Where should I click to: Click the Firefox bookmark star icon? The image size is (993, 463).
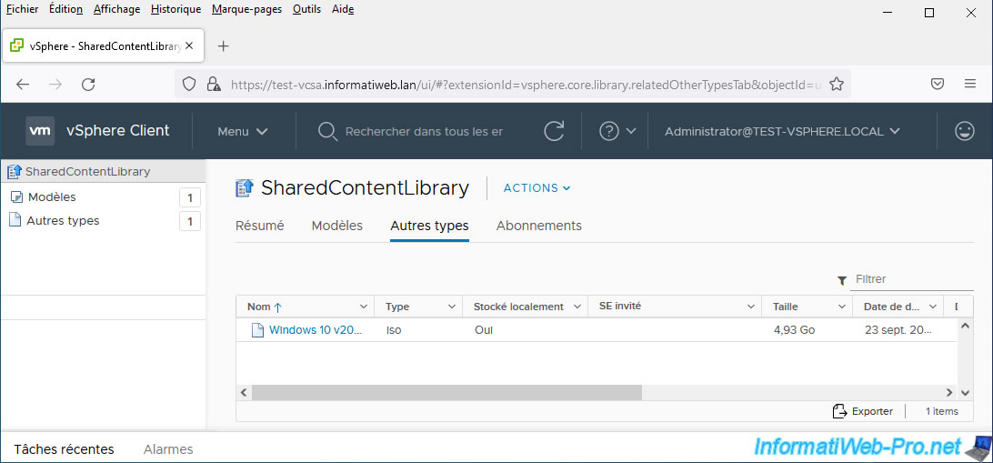[x=837, y=84]
